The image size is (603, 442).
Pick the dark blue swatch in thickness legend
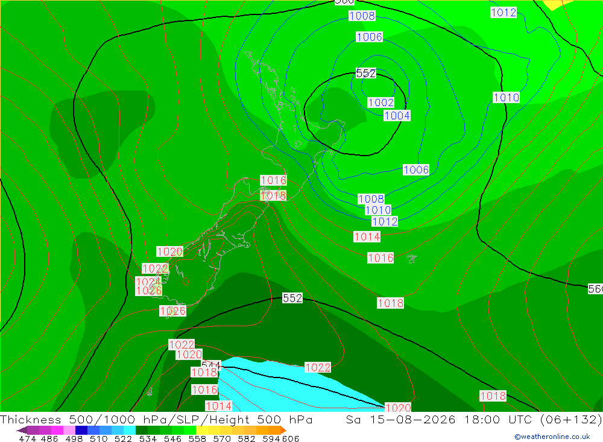[x=81, y=430]
